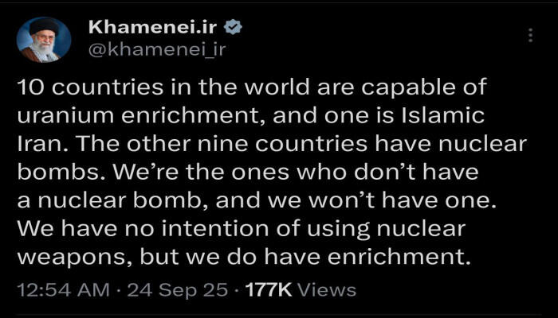Click the line "uranium enrichment, and one is Islamic"

251,116
